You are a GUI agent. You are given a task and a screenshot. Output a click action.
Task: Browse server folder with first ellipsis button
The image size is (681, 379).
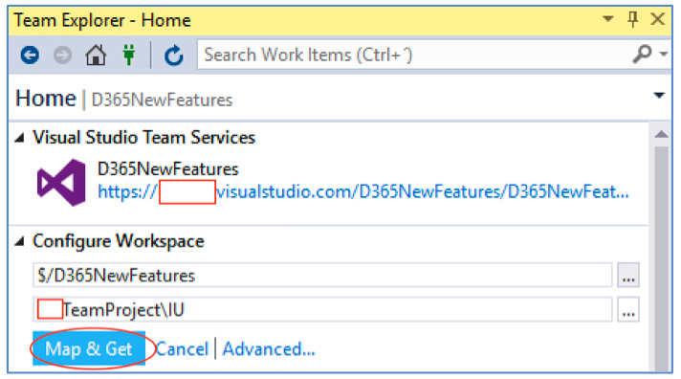628,275
